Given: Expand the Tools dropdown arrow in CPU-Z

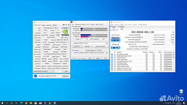Looking at the screenshot, I should tap(93, 58).
